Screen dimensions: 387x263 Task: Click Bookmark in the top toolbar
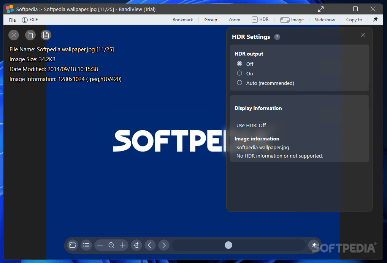point(183,19)
